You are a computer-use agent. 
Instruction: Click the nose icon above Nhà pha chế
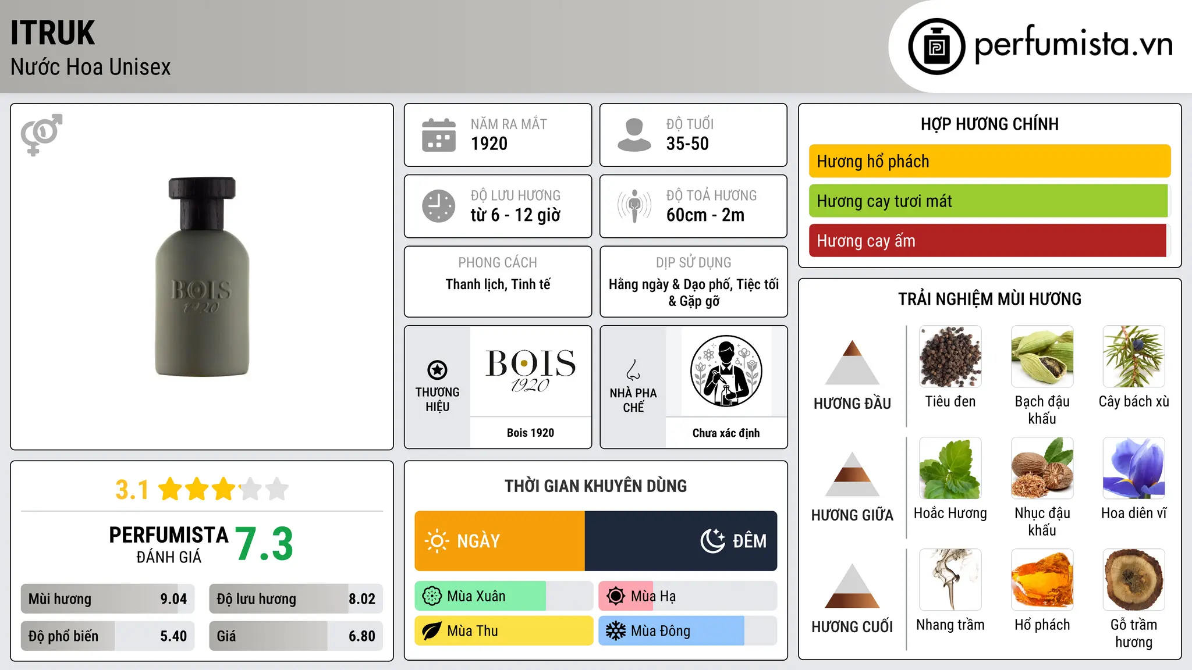click(633, 370)
